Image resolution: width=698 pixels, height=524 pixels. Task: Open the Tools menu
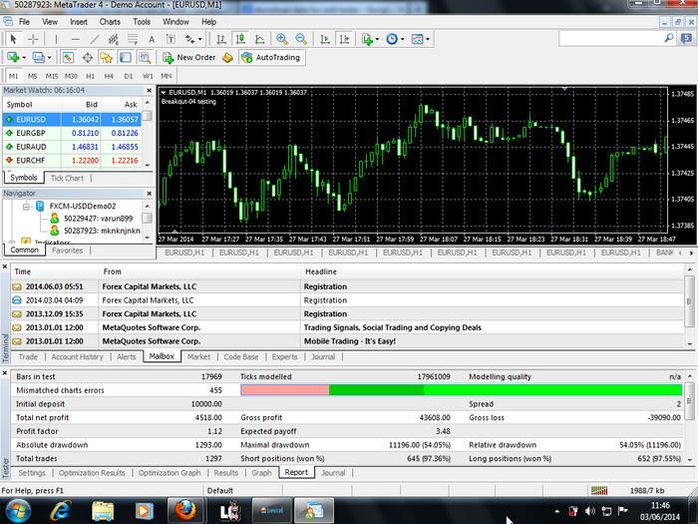coord(142,22)
